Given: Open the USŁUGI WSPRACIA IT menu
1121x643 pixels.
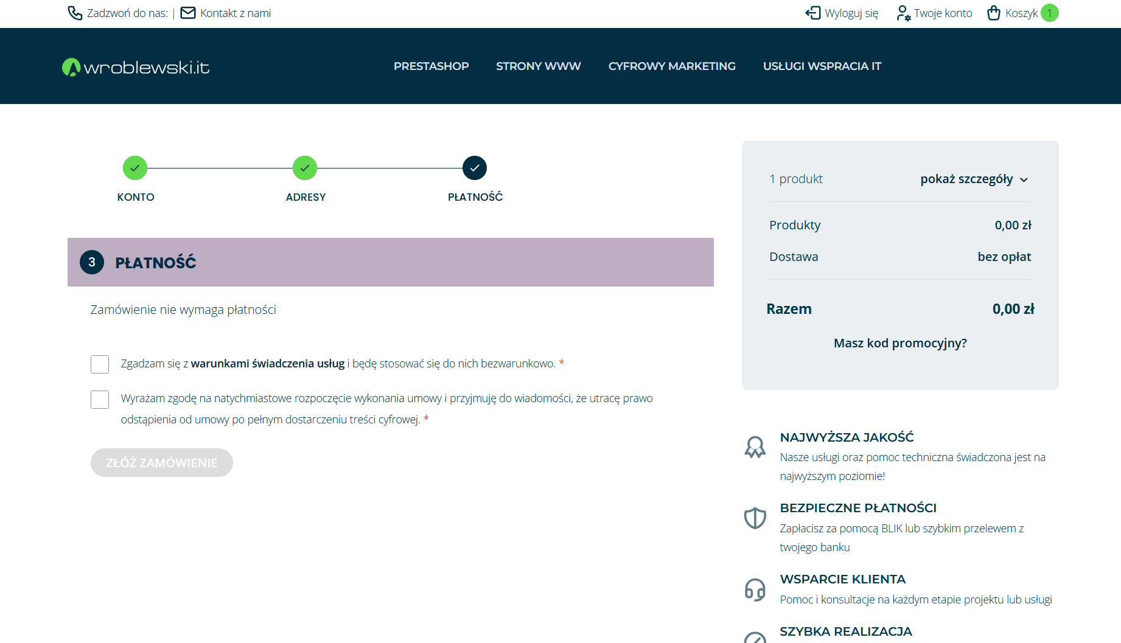Looking at the screenshot, I should tap(822, 66).
